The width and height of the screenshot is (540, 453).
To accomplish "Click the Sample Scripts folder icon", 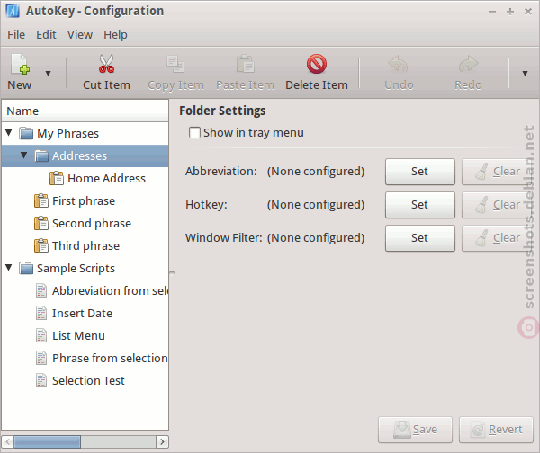I will pyautogui.click(x=26, y=268).
